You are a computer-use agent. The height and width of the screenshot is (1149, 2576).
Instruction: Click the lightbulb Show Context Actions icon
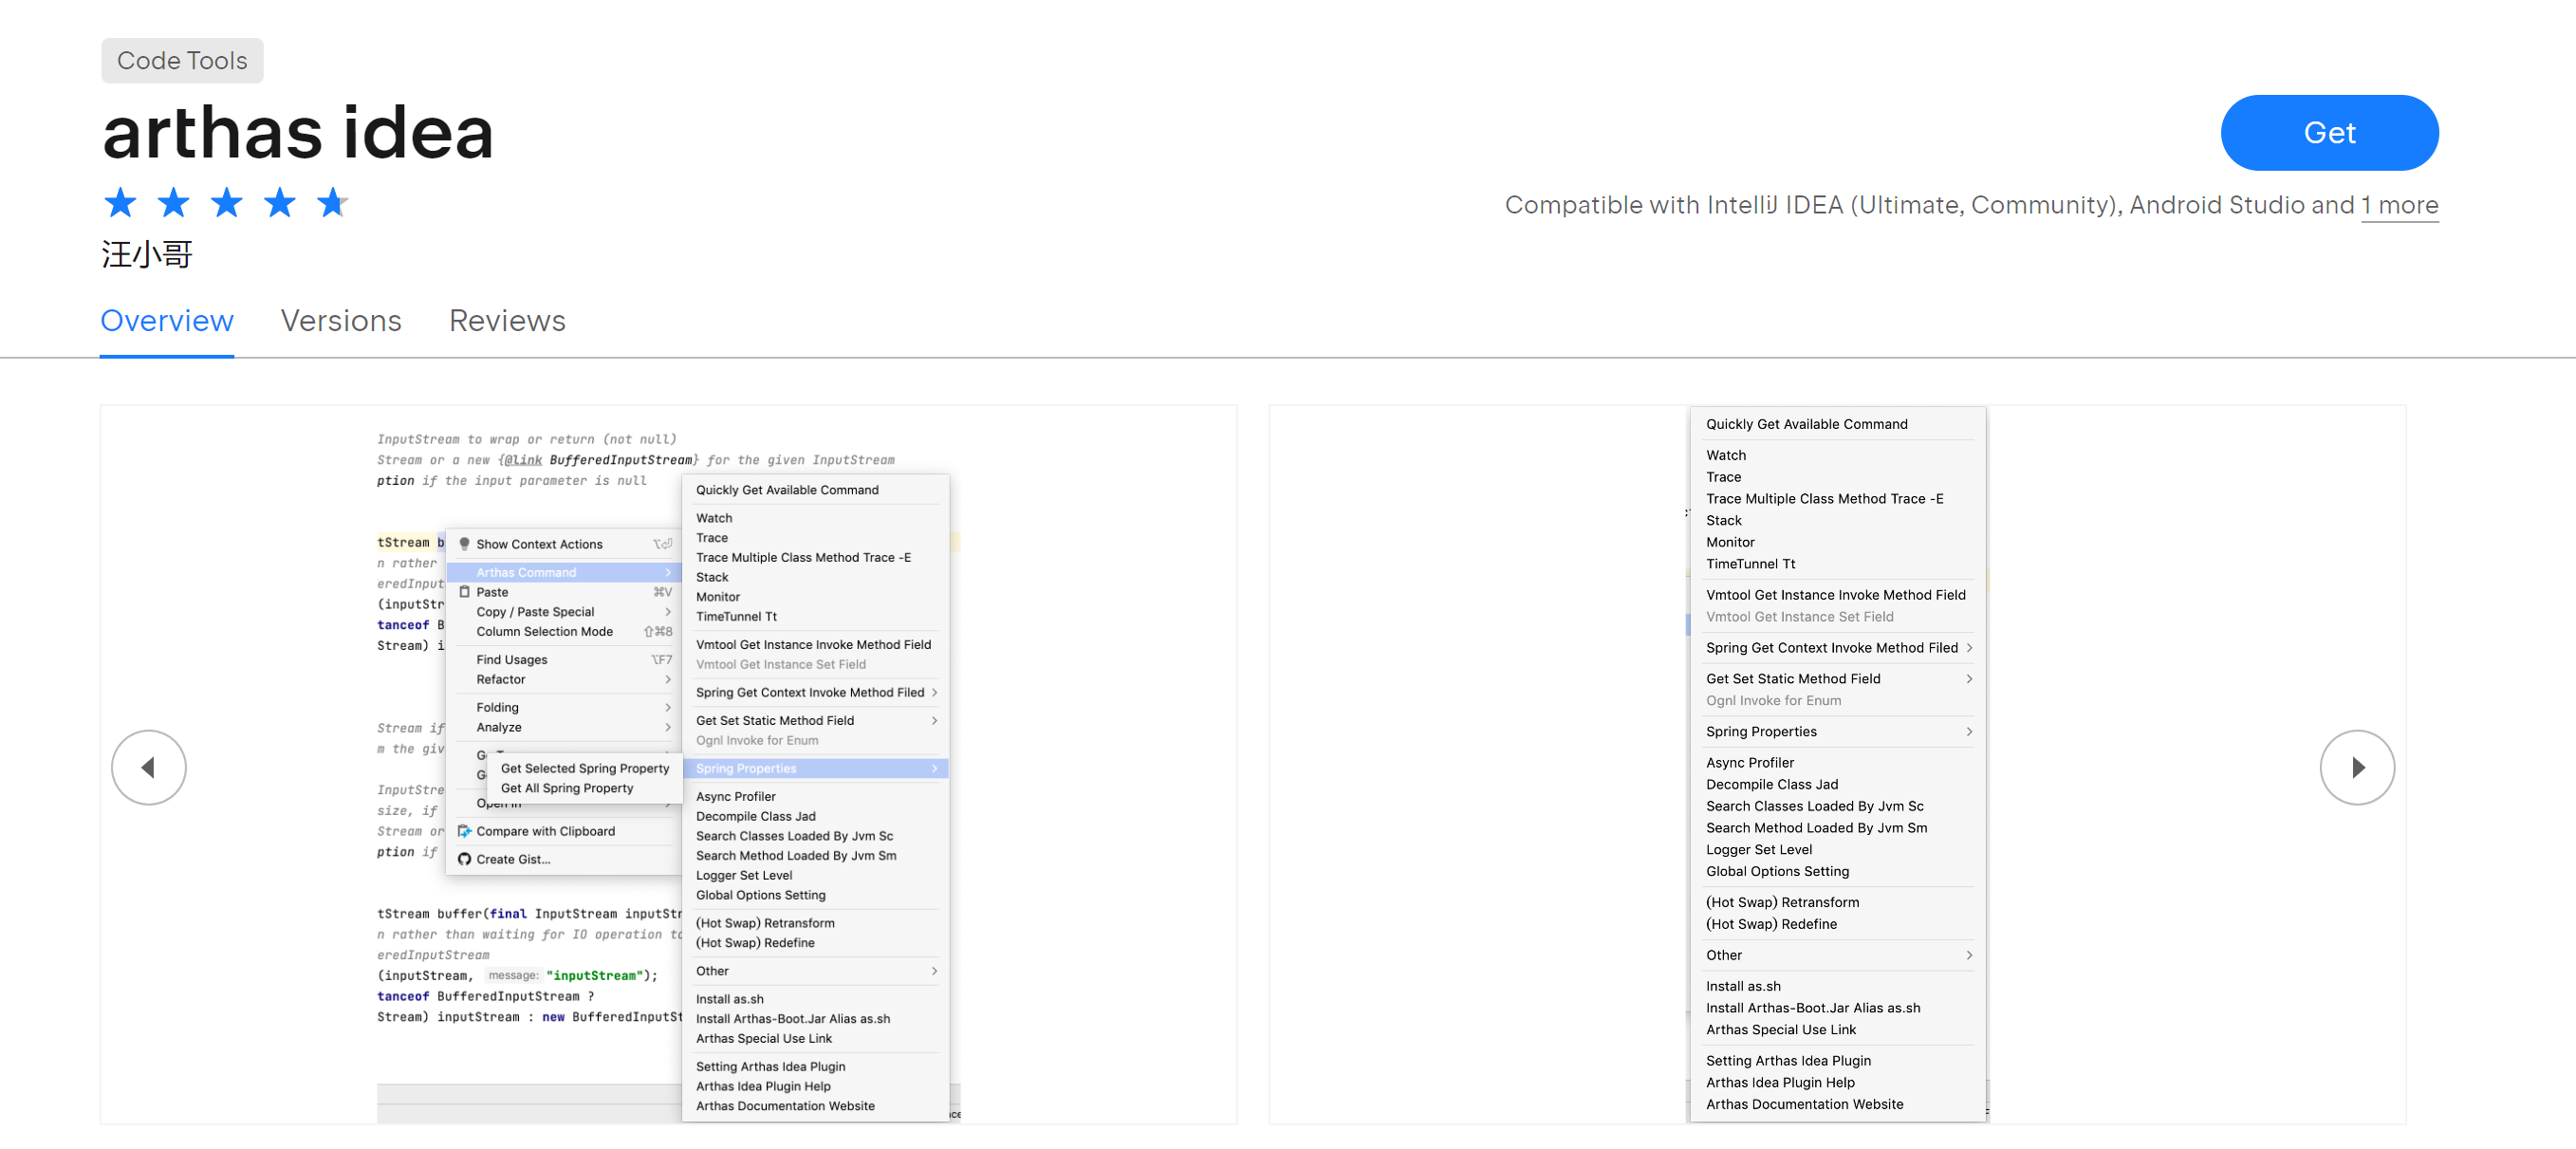(x=464, y=544)
